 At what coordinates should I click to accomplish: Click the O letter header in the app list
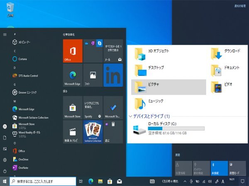pos(15,143)
